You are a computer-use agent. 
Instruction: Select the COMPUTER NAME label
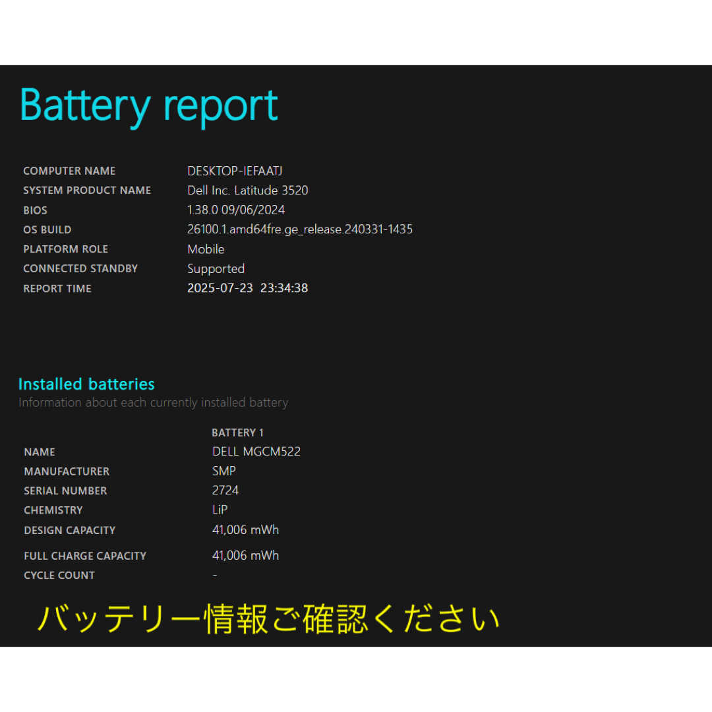point(69,171)
